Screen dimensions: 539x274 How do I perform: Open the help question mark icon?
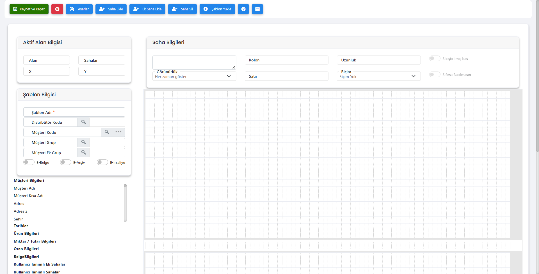click(x=243, y=9)
